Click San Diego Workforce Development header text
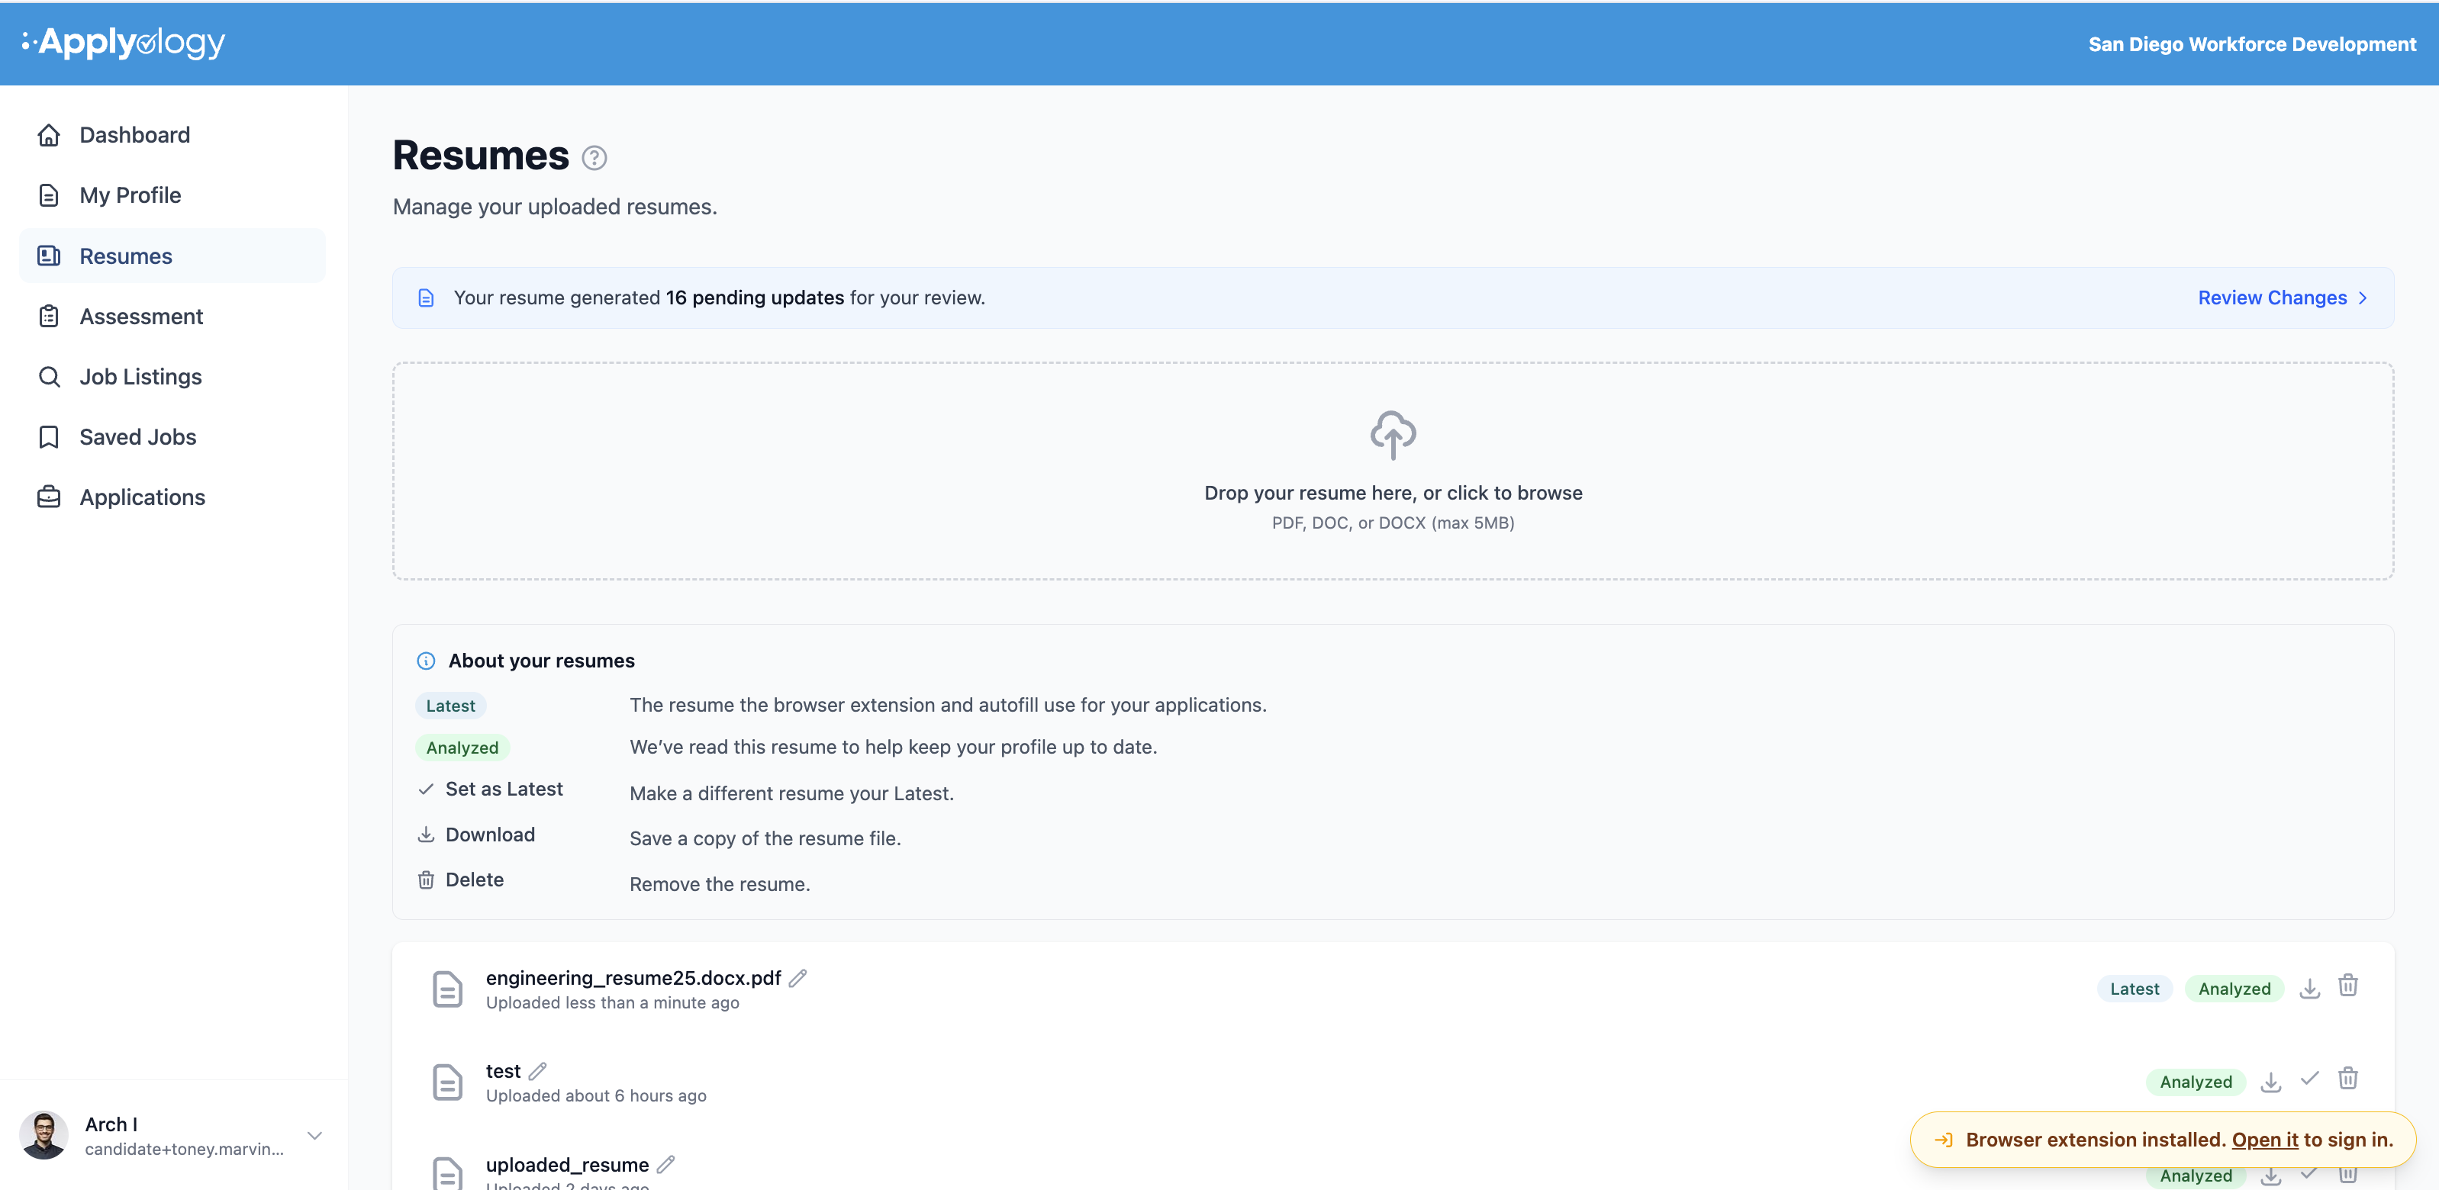The height and width of the screenshot is (1190, 2439). pyautogui.click(x=2253, y=44)
